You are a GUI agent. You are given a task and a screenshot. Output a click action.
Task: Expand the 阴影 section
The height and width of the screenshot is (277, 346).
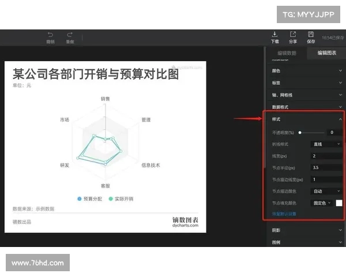click(306, 230)
